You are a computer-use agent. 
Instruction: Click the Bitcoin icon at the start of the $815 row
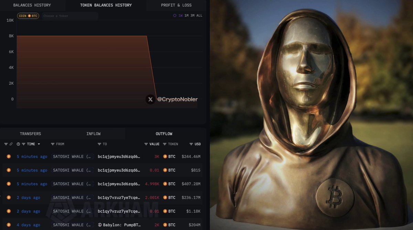pyautogui.click(x=9, y=170)
